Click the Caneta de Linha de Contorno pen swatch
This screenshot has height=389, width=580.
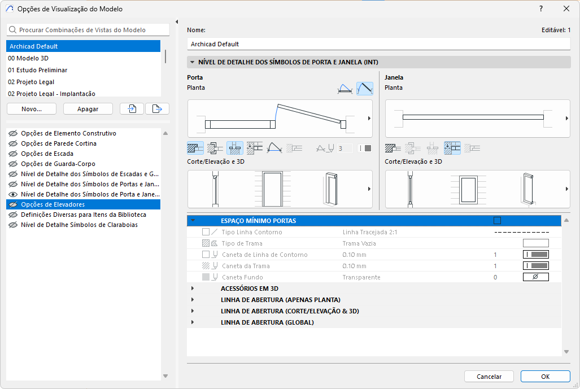(x=535, y=255)
